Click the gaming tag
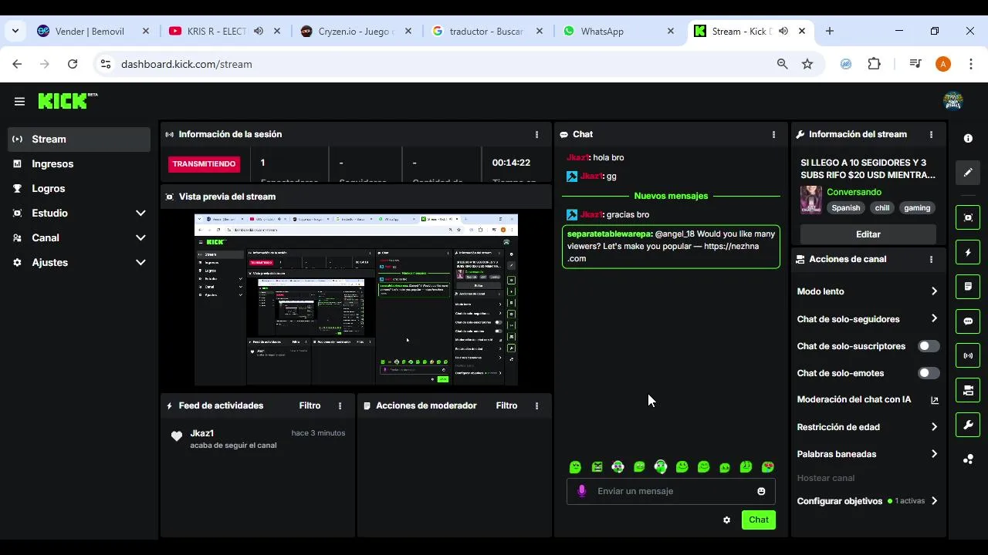This screenshot has width=988, height=555. pos(917,208)
